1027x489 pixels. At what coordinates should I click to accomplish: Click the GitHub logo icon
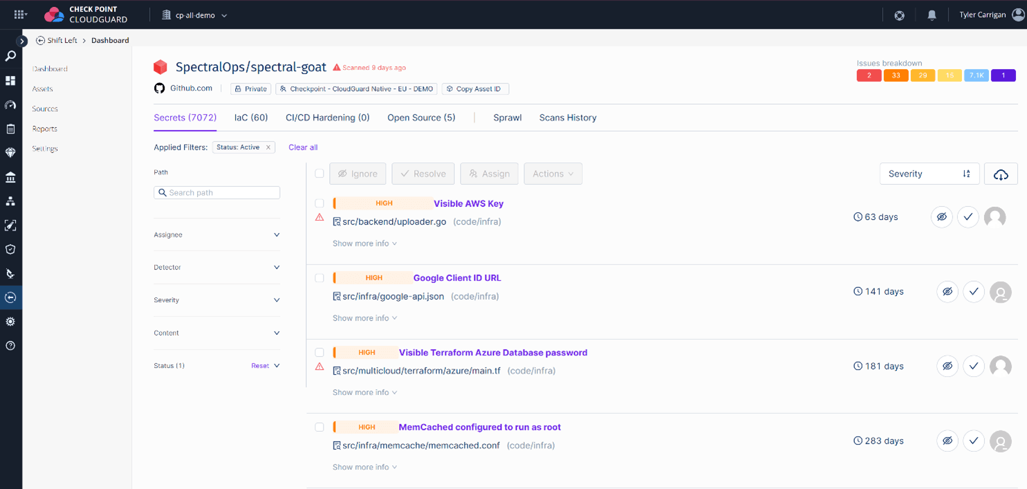pos(160,89)
